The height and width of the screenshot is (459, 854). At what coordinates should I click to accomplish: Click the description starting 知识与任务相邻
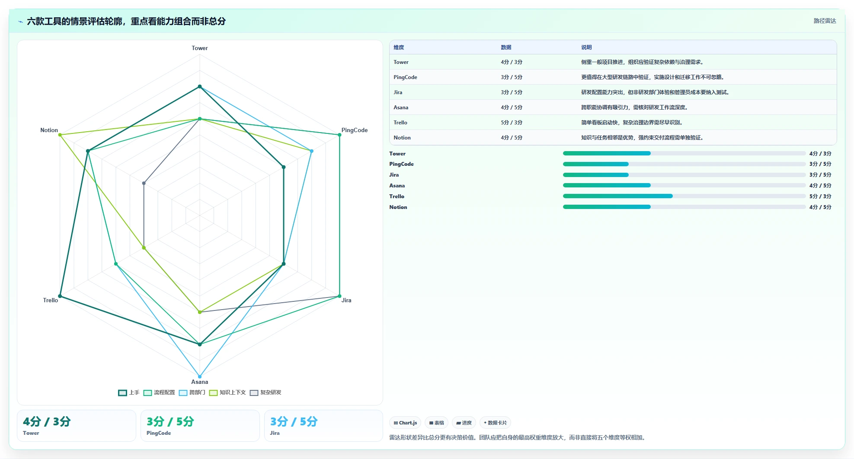[x=643, y=138]
